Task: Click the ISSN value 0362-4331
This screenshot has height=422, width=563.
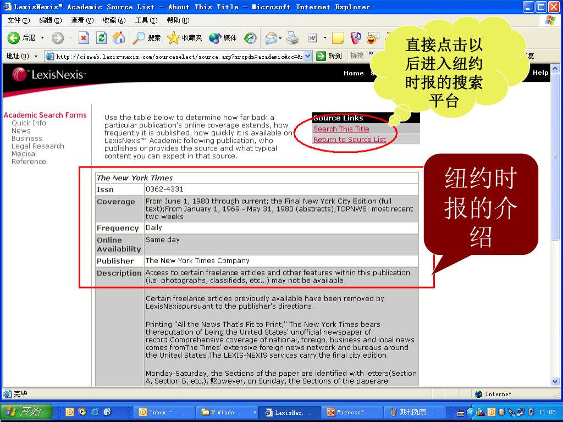Action: click(164, 189)
